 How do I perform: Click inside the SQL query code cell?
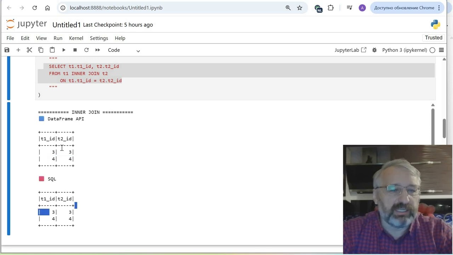click(236, 78)
